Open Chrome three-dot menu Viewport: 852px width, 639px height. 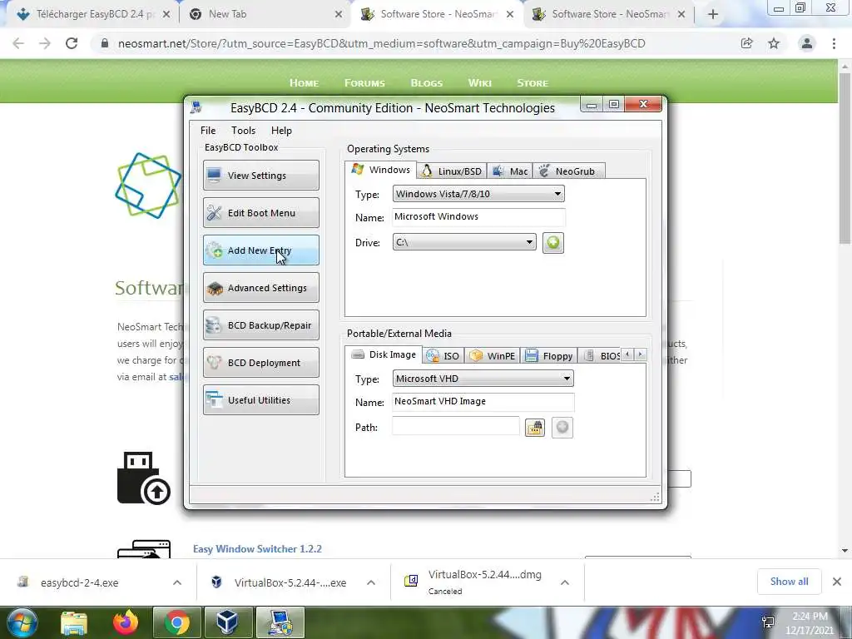tap(834, 43)
